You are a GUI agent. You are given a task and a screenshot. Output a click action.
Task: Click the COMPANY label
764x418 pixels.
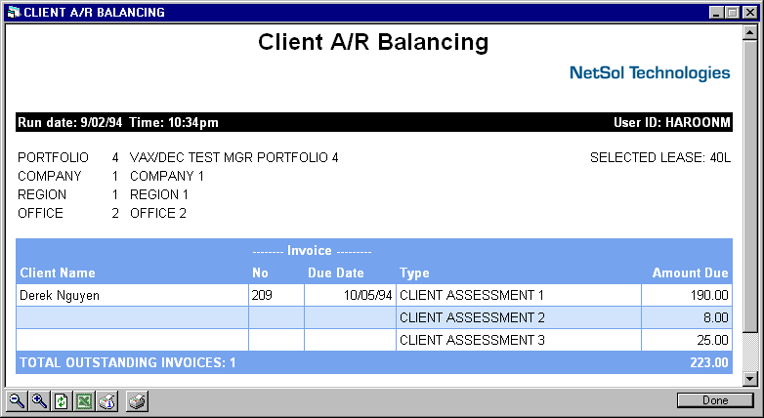pyautogui.click(x=49, y=176)
